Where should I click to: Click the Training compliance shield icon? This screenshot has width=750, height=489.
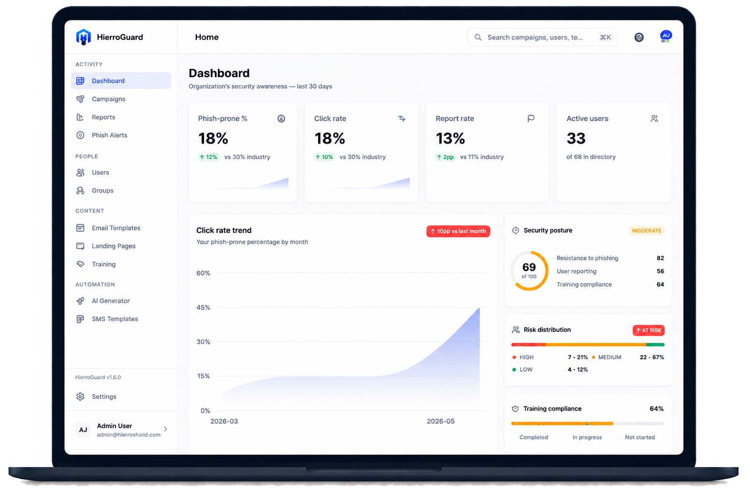coord(515,409)
